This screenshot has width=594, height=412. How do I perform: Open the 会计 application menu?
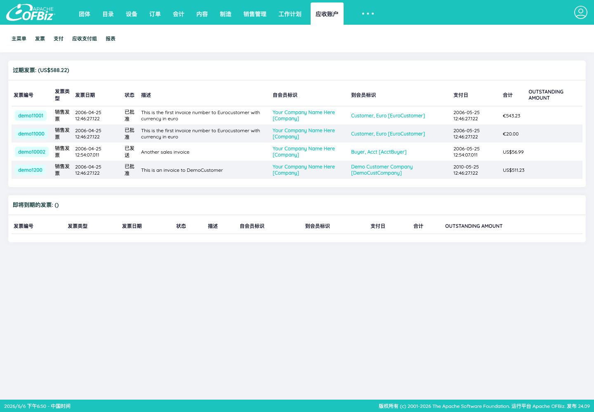point(179,14)
